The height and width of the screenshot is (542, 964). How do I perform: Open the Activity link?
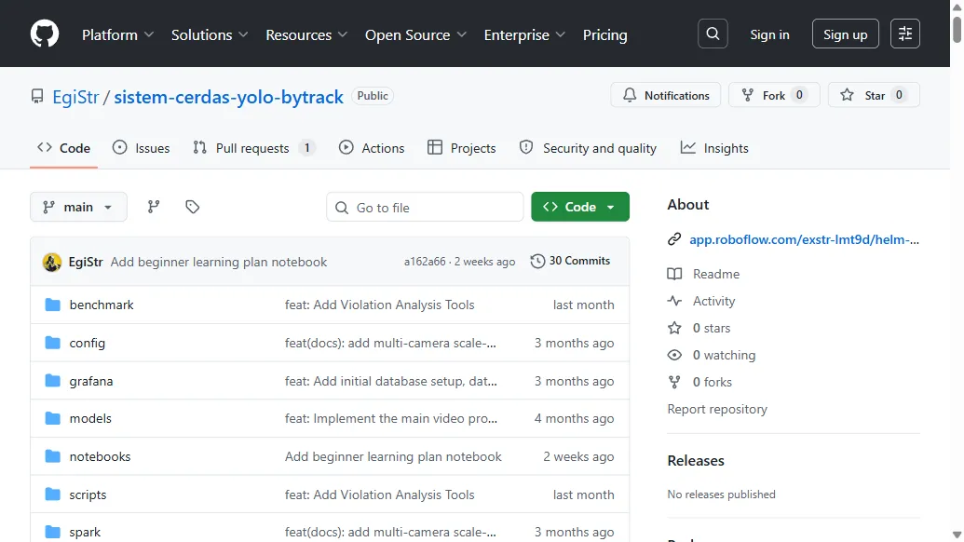point(713,301)
